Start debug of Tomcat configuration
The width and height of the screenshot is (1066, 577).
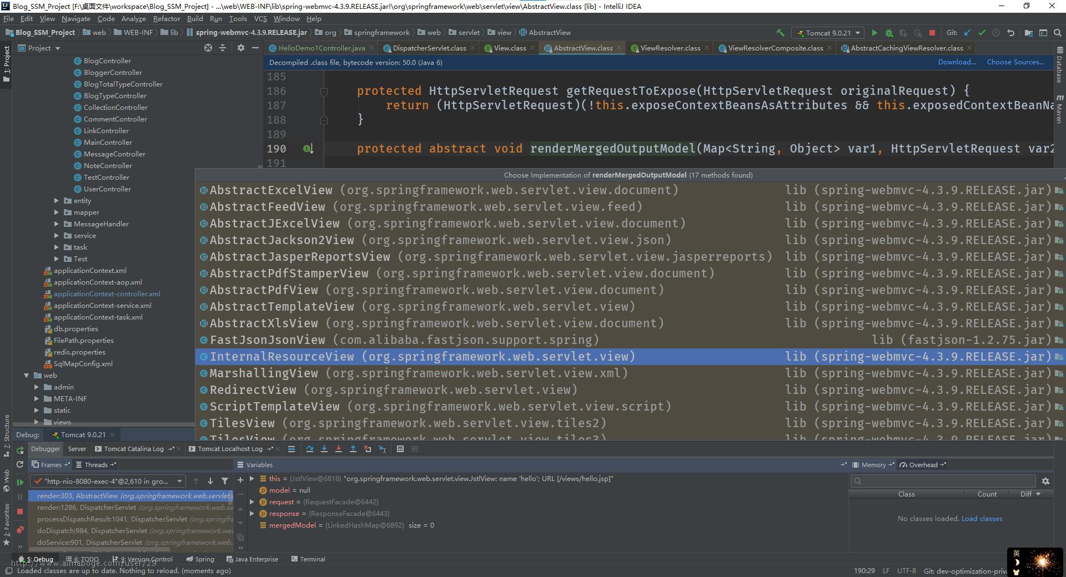889,33
